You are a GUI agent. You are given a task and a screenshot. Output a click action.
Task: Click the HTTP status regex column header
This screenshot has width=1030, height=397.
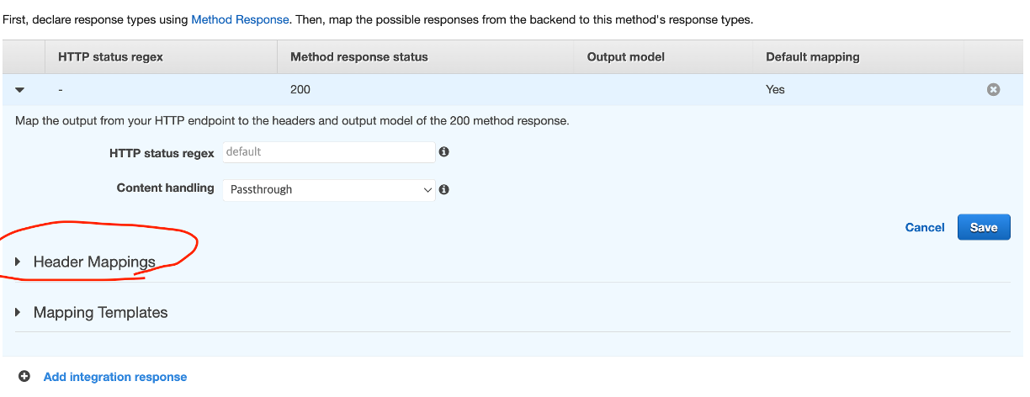pos(110,57)
